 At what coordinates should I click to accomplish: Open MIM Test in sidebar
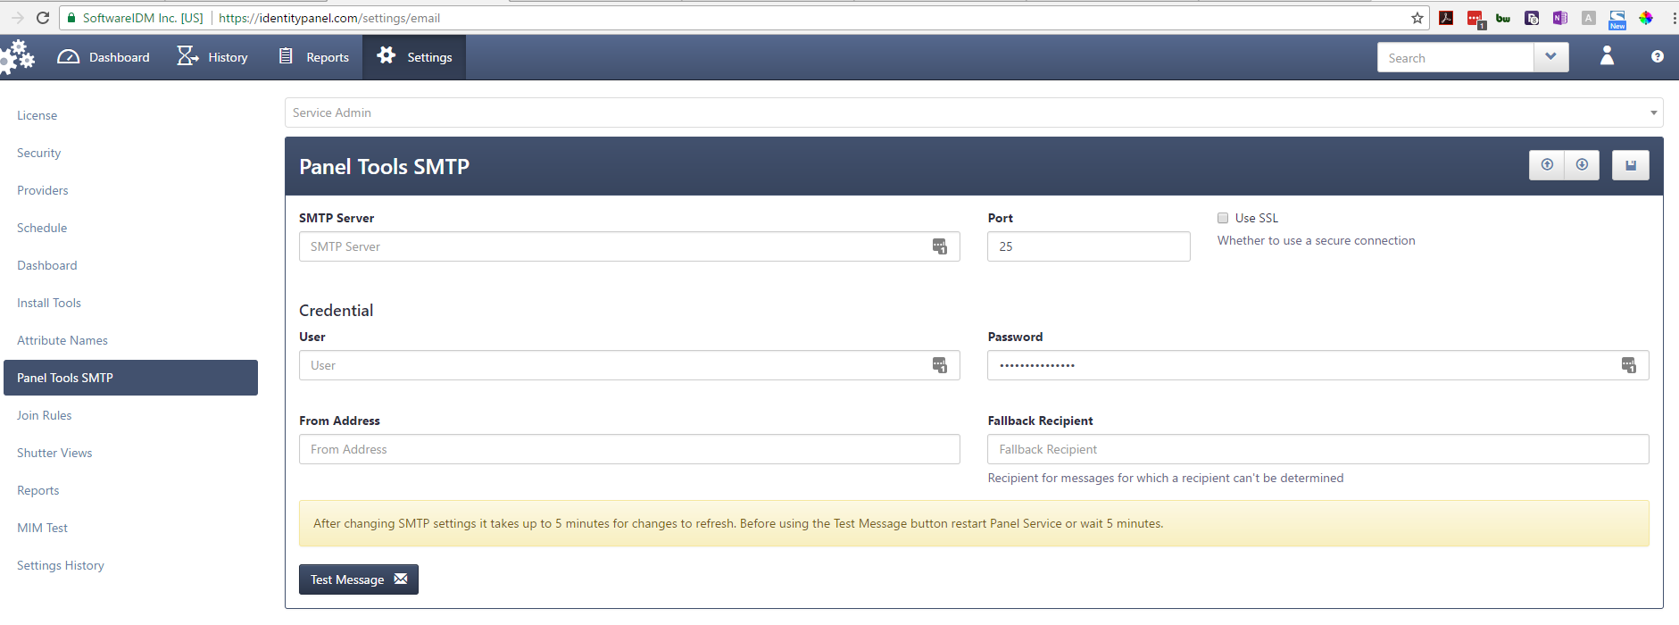click(43, 528)
